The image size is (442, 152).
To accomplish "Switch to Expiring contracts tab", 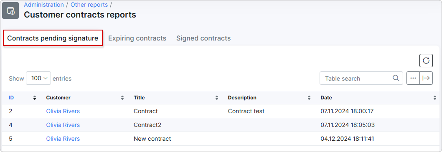I will pyautogui.click(x=137, y=38).
